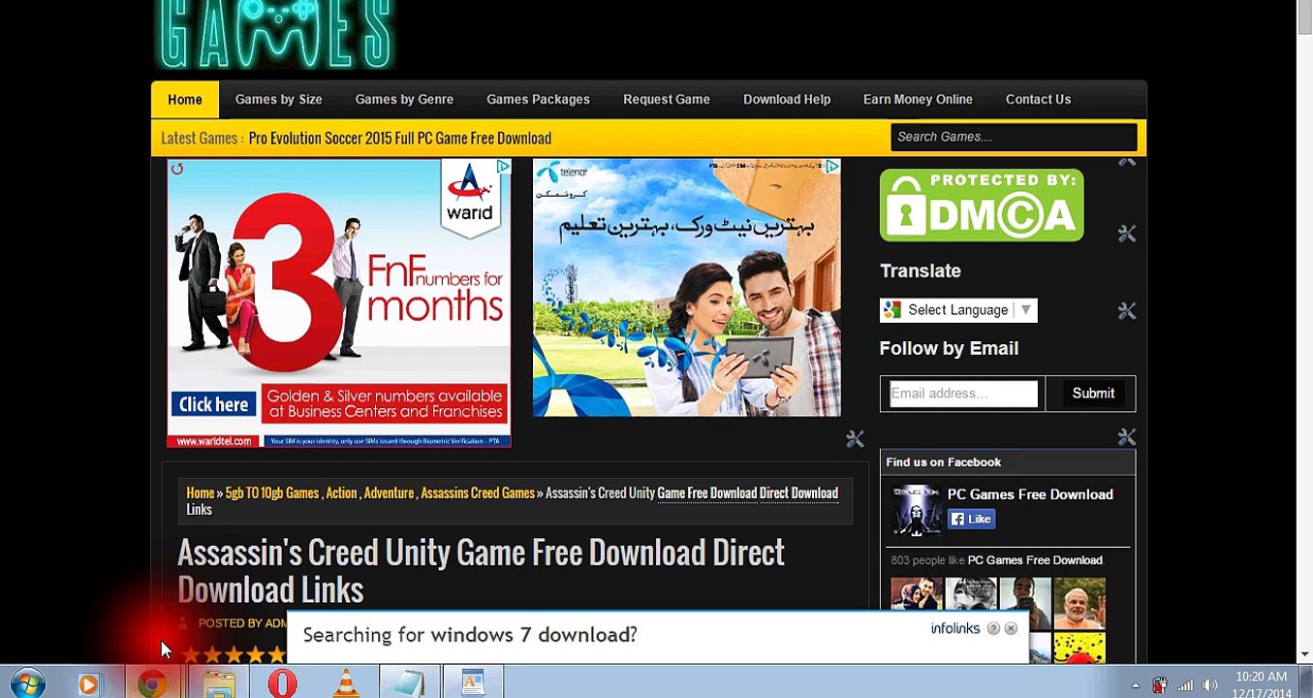1313x698 pixels.
Task: Open the Protected by DMCA badge
Action: click(981, 205)
